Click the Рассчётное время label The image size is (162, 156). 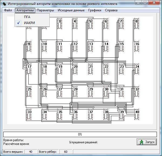(x=16, y=144)
